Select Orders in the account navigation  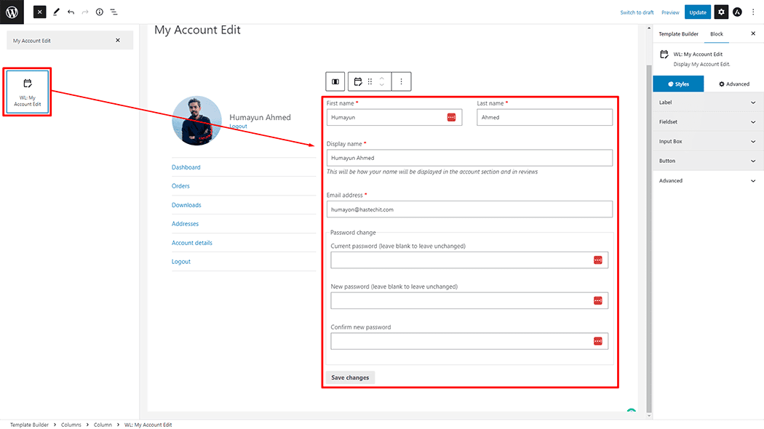180,185
